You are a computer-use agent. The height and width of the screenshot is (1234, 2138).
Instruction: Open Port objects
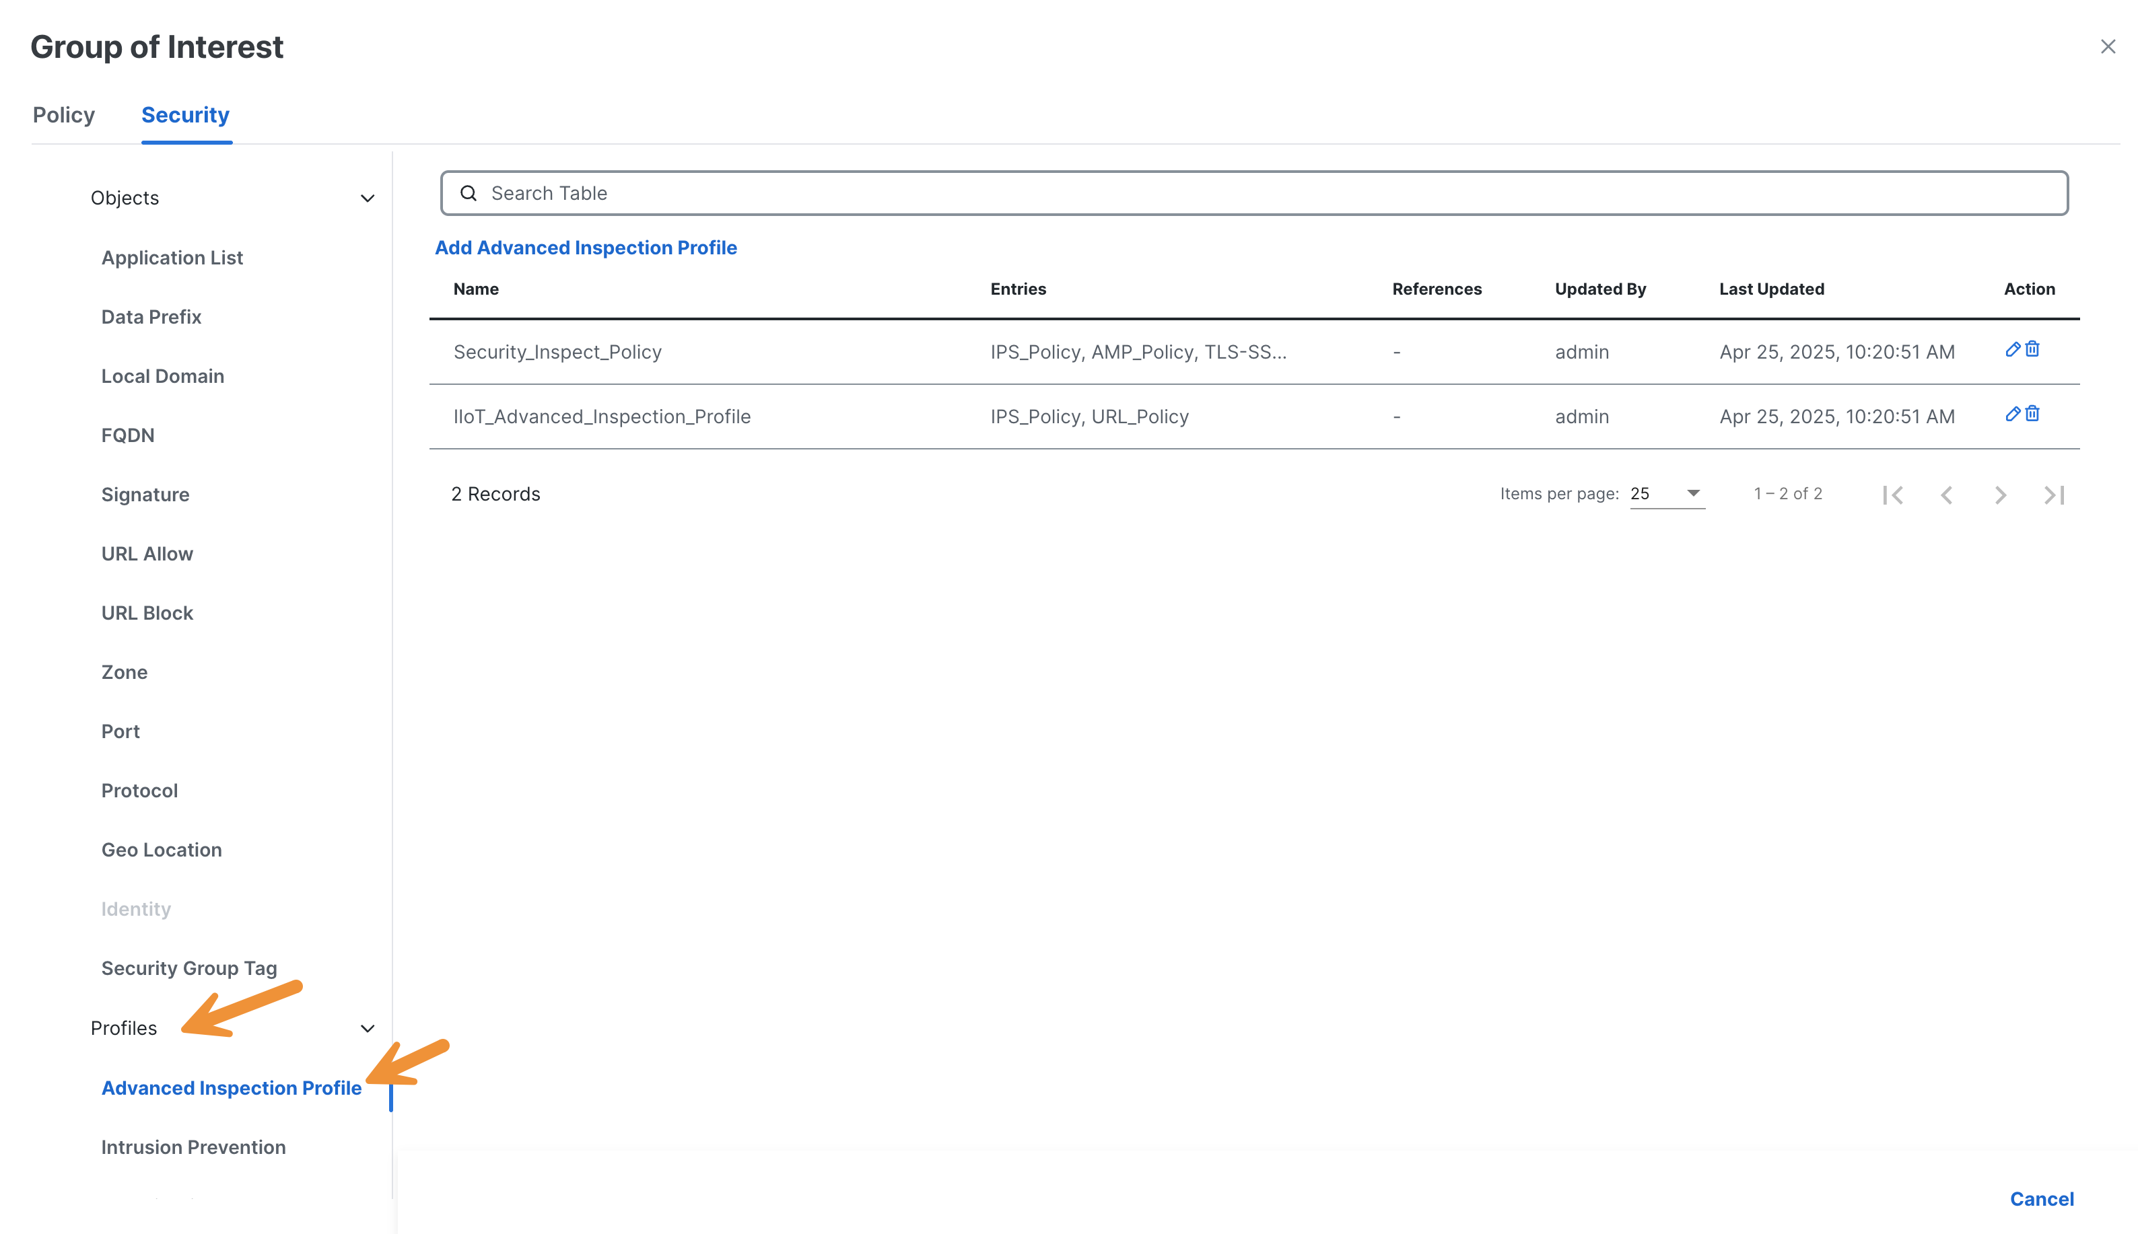point(120,731)
